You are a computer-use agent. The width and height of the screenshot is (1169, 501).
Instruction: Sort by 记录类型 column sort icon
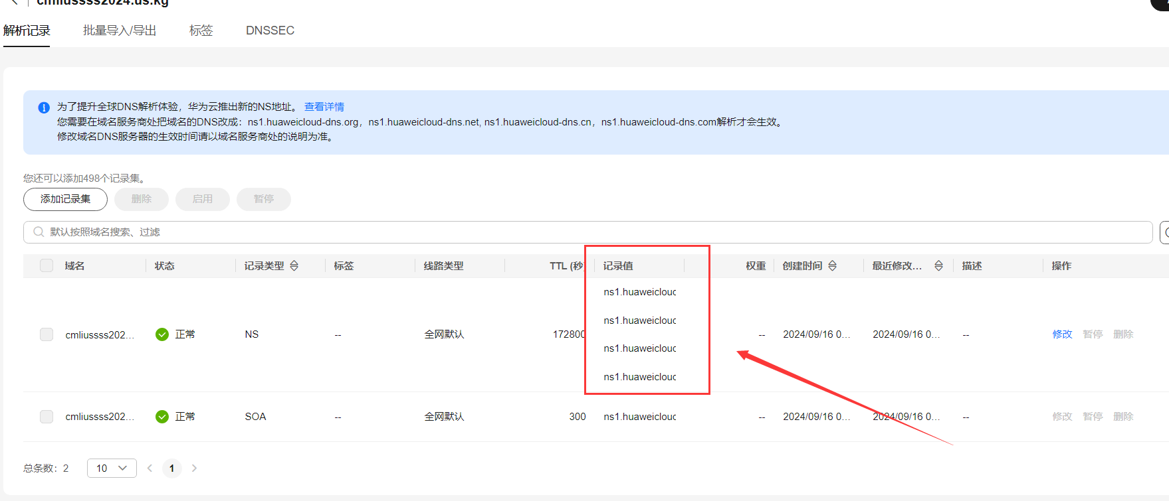coord(294,265)
